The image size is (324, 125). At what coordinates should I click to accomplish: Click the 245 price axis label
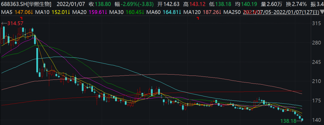(x=316, y=62)
